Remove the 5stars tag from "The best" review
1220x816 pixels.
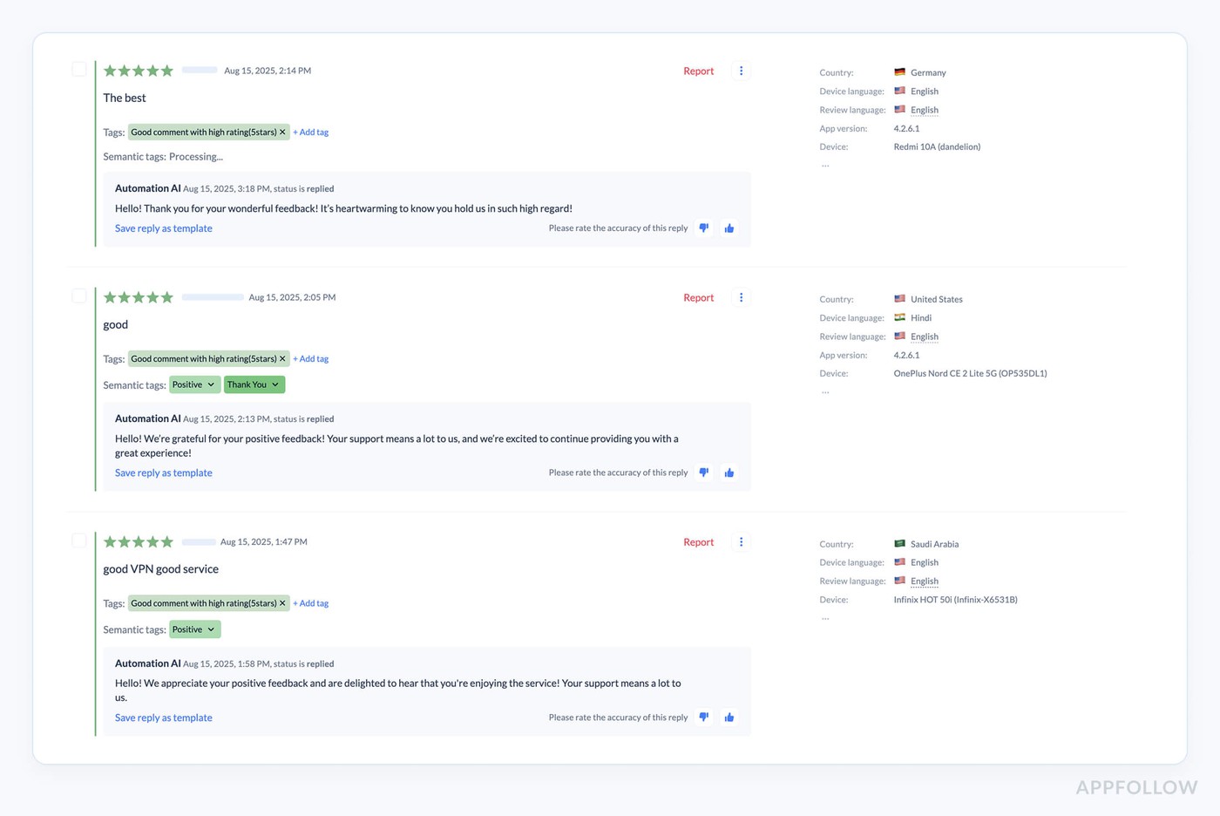point(282,133)
